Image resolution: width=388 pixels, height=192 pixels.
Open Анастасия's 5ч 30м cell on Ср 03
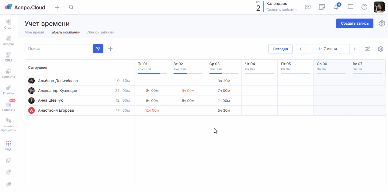point(224,110)
